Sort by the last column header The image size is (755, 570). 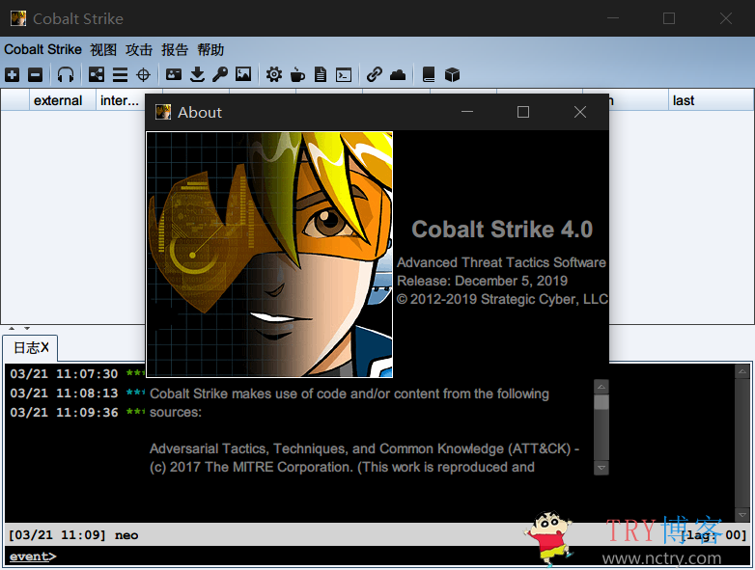[x=711, y=100]
